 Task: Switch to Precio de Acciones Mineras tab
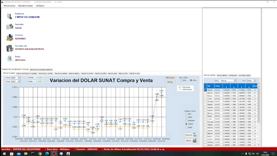click(x=41, y=70)
